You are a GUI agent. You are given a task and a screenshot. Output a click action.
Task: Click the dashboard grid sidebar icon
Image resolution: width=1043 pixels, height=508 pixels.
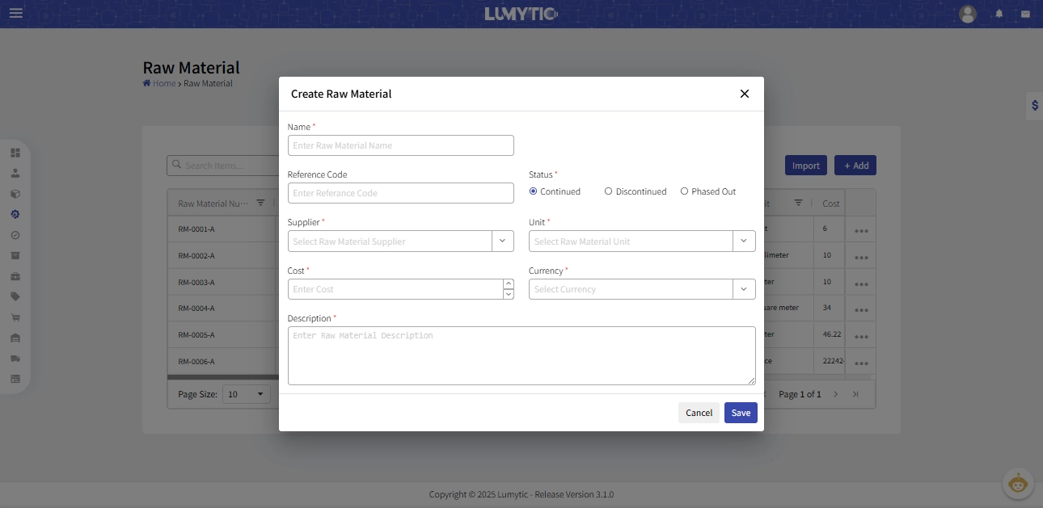click(x=15, y=153)
